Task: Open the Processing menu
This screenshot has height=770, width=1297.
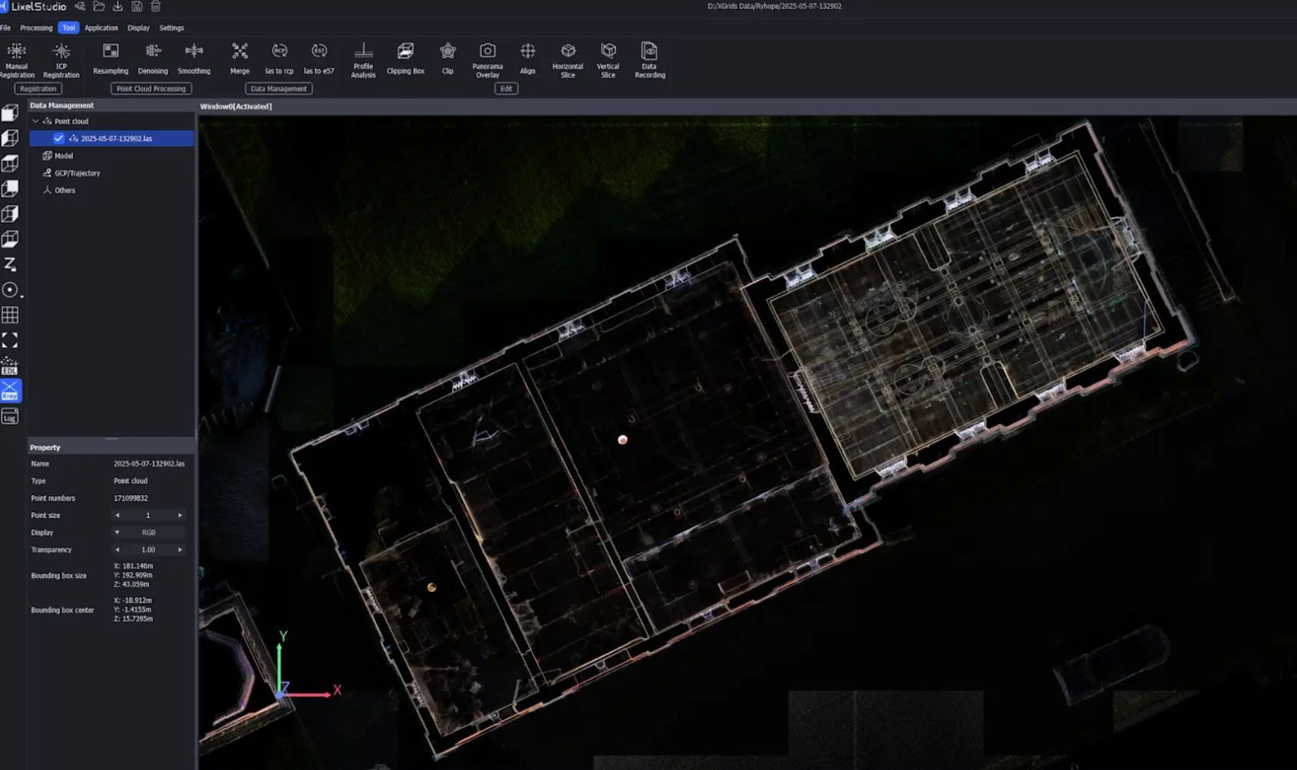Action: pos(36,28)
